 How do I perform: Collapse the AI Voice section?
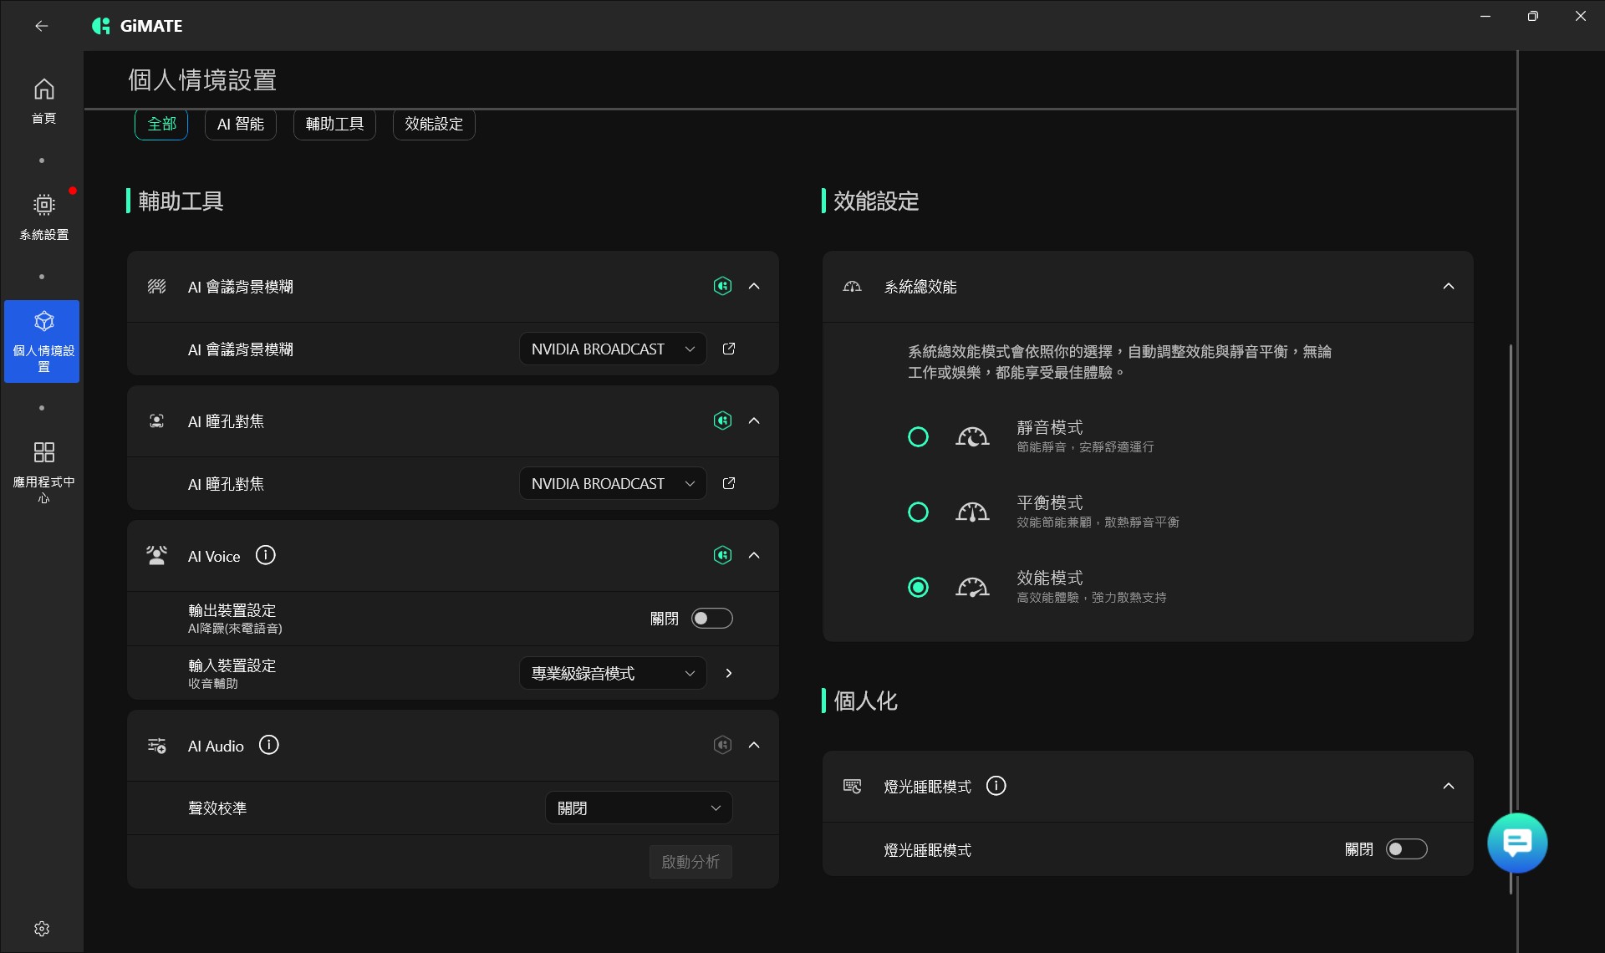tap(754, 555)
